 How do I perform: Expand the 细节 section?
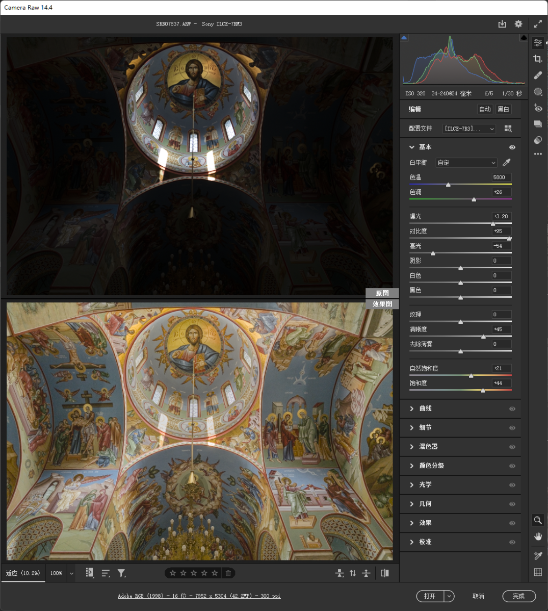[425, 427]
